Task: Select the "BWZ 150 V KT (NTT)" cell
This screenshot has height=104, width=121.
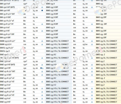Action: coord(8,64)
